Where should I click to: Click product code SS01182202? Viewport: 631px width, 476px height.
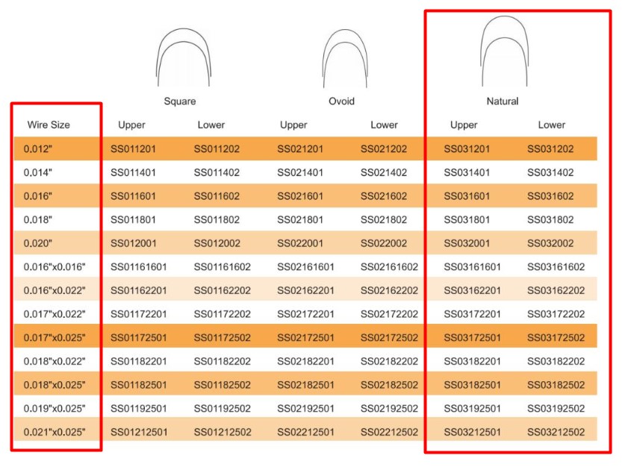(x=223, y=362)
